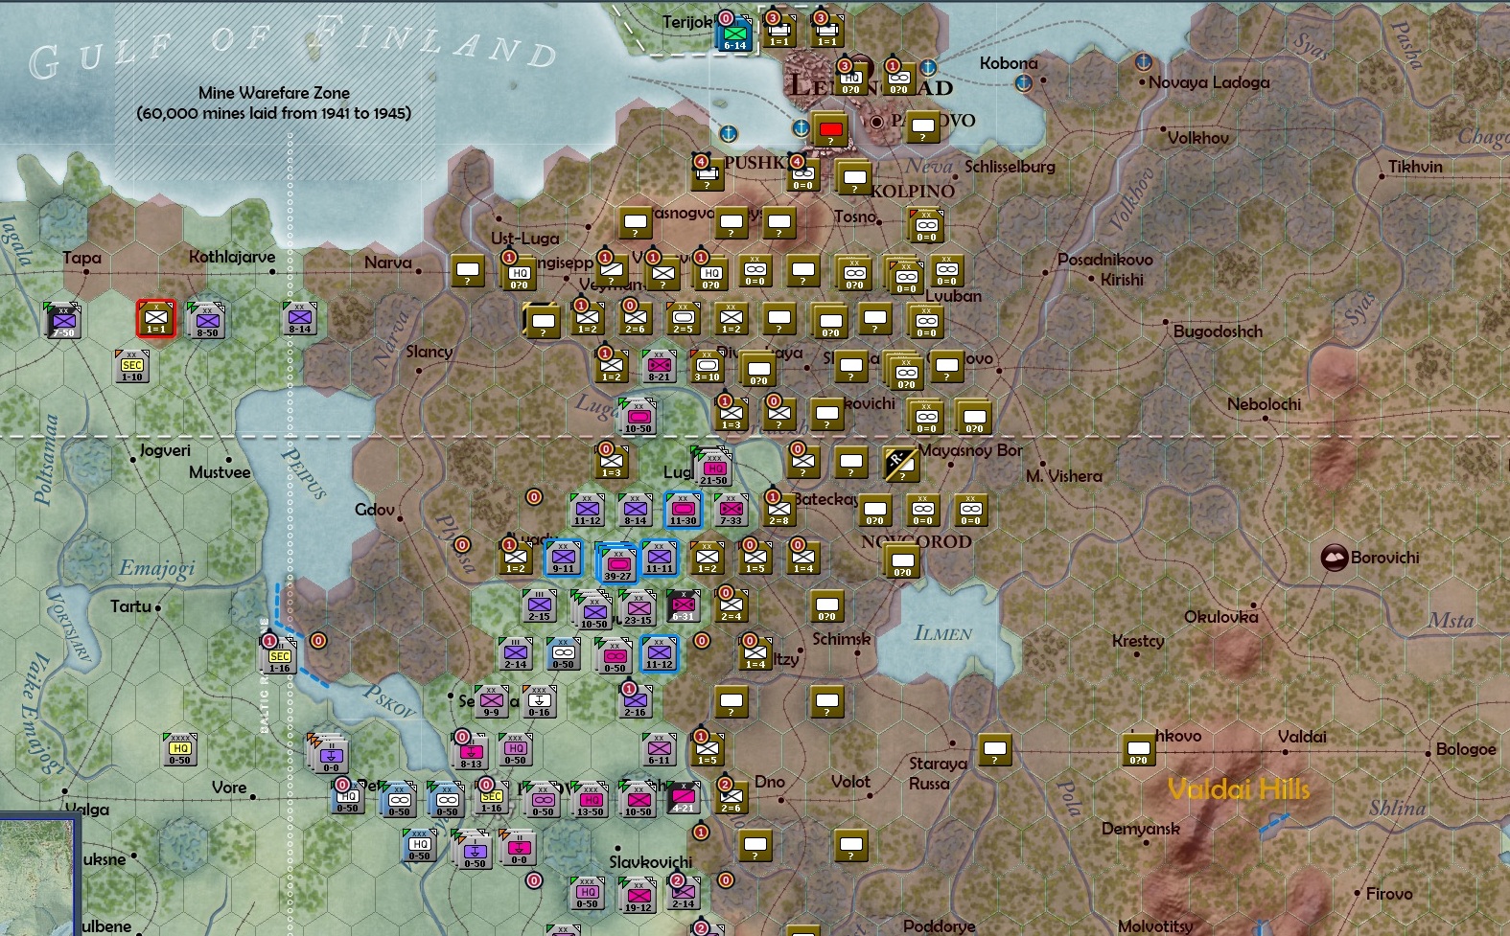
Task: Click the Schlisselburg town label
Action: click(x=1010, y=167)
